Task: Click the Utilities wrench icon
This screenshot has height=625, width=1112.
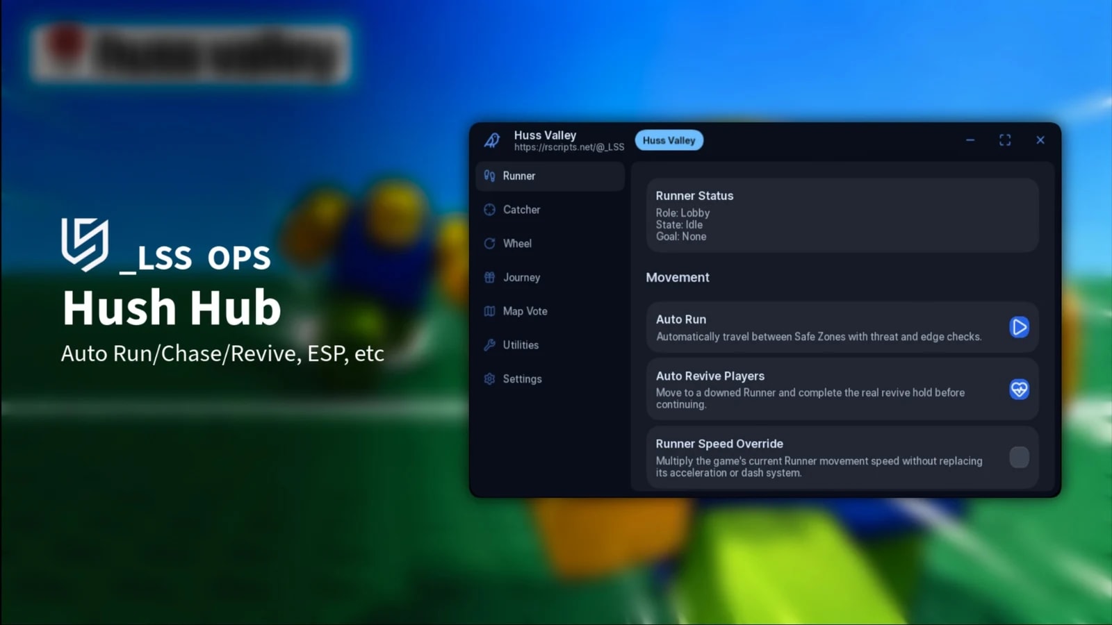Action: click(x=489, y=345)
